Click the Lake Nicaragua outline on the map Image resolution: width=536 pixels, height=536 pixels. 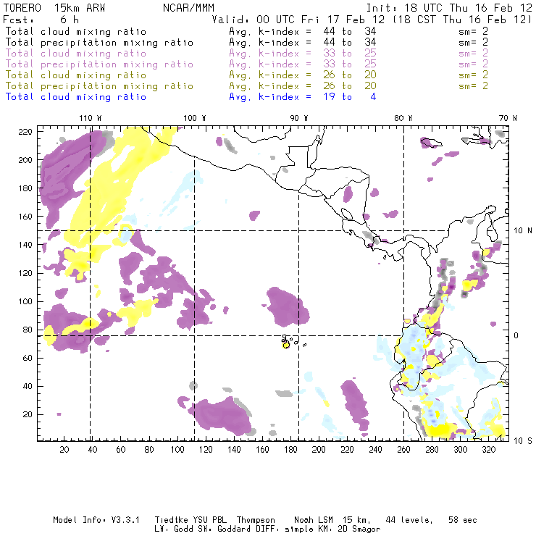347,214
